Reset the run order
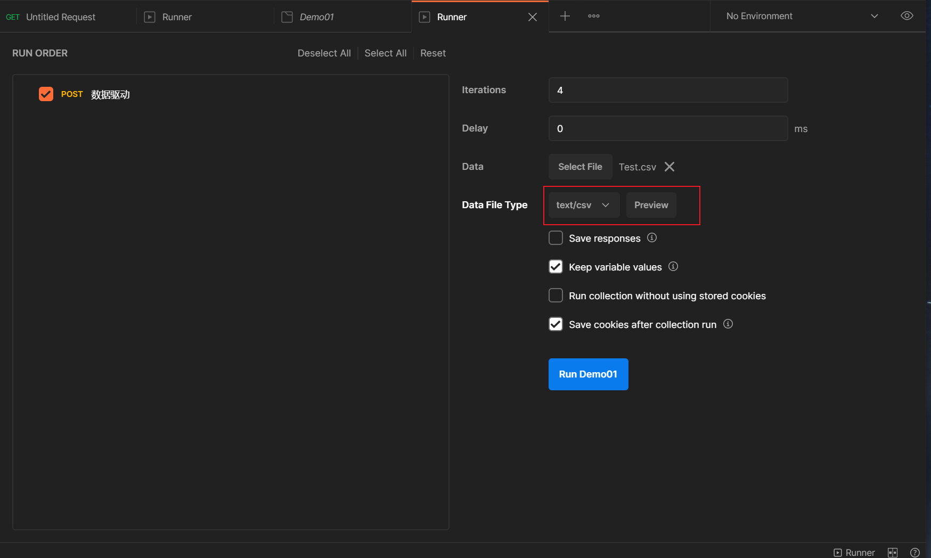 pyautogui.click(x=433, y=53)
